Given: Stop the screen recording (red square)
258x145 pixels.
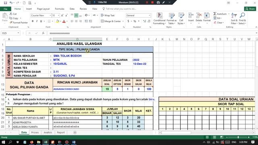Looking at the screenshot, I should click(152, 2).
